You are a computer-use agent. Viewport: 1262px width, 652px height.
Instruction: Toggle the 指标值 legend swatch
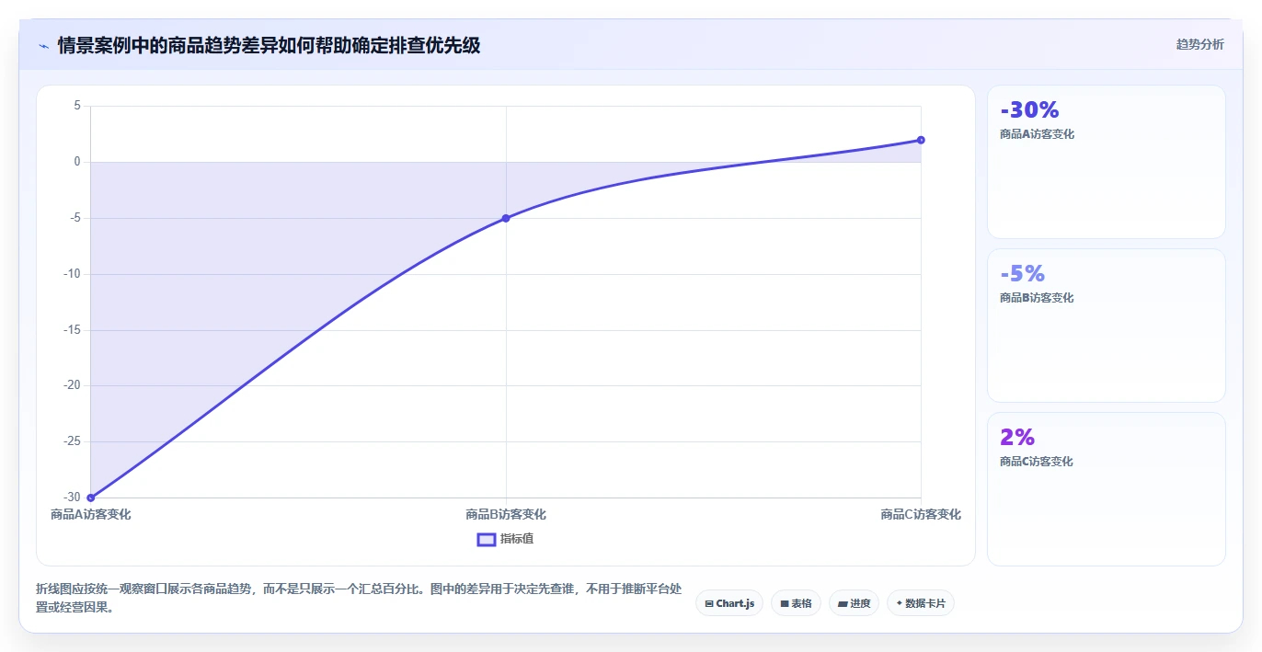[487, 539]
